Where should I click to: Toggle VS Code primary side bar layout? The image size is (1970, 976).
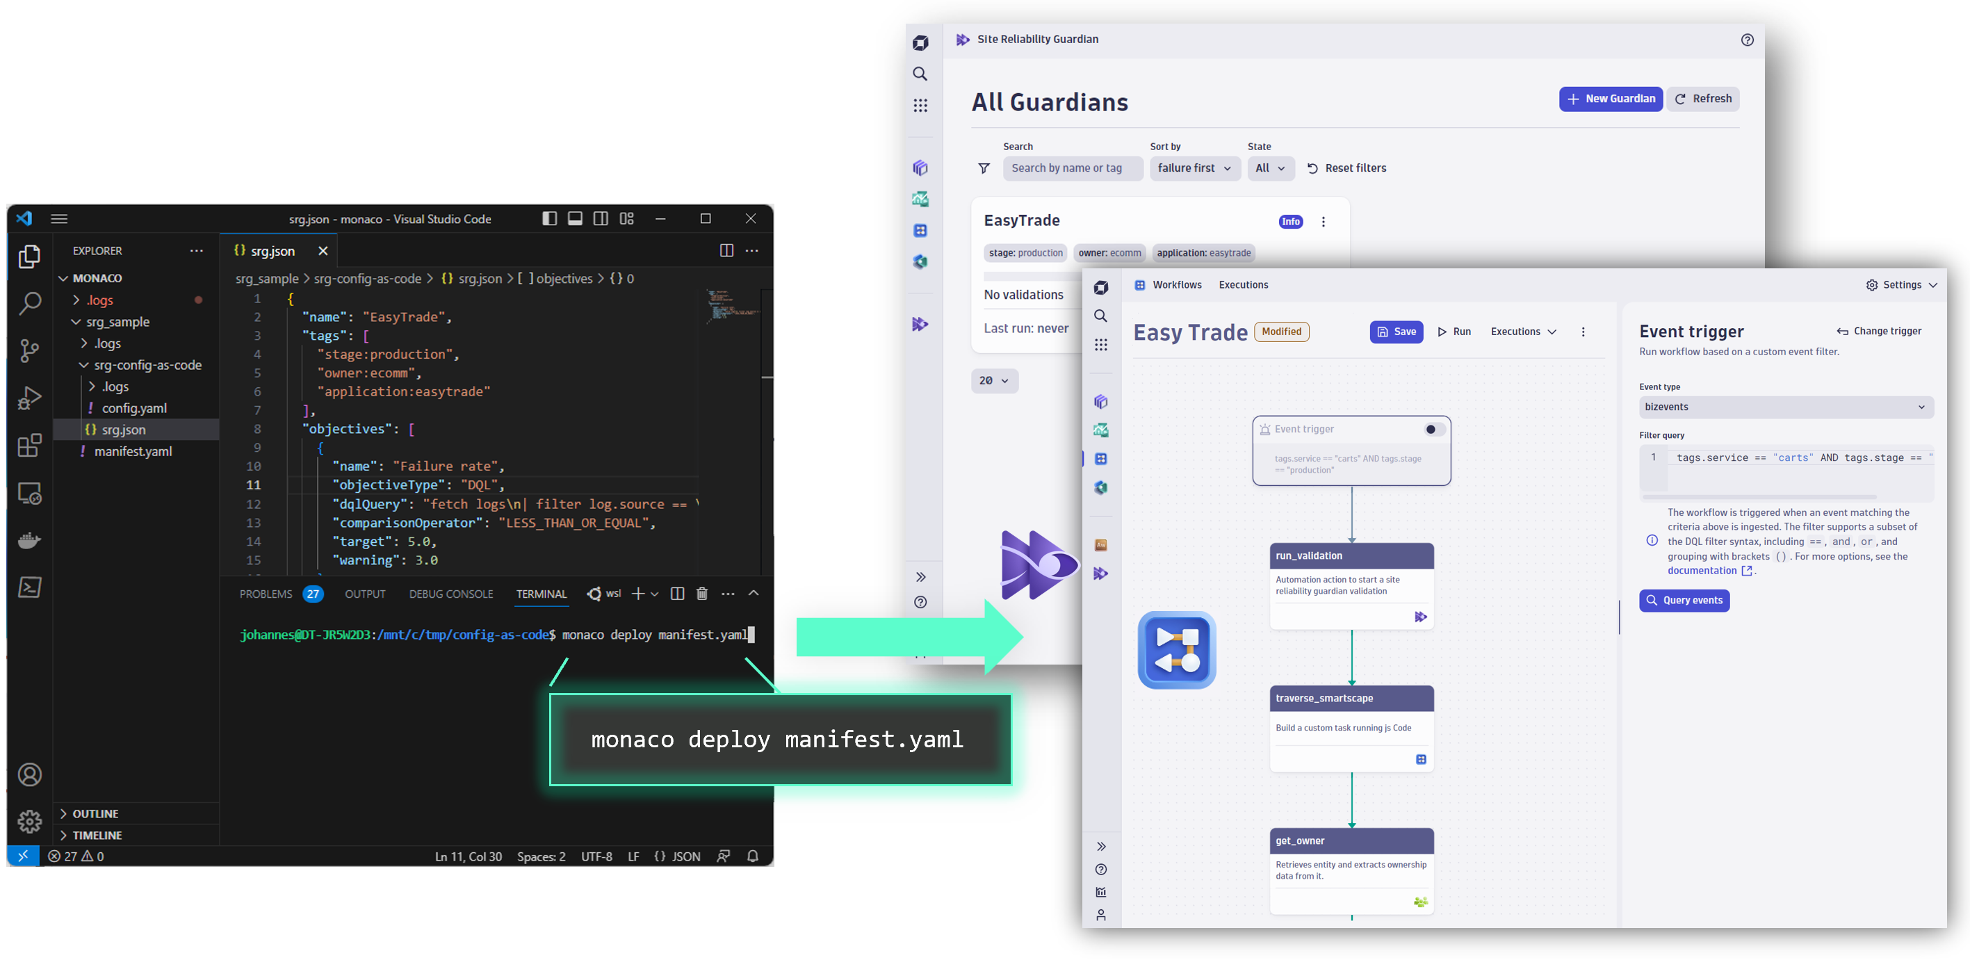549,219
